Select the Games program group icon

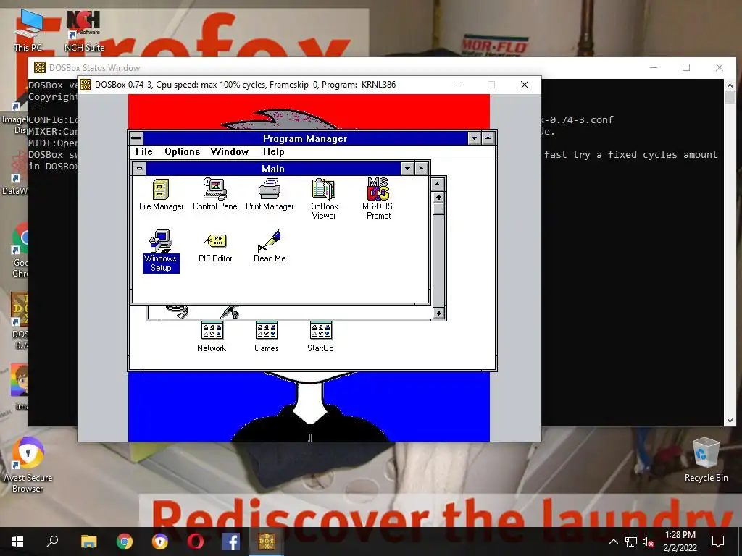click(x=267, y=337)
